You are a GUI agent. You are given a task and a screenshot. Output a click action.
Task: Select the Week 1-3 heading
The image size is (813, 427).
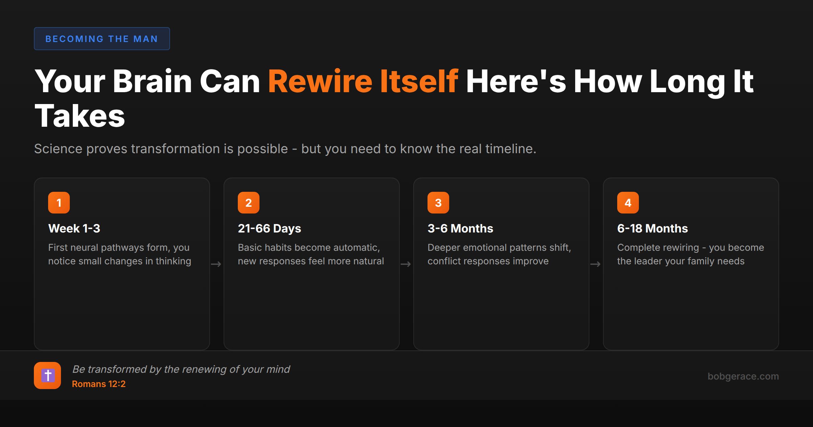[x=74, y=228]
